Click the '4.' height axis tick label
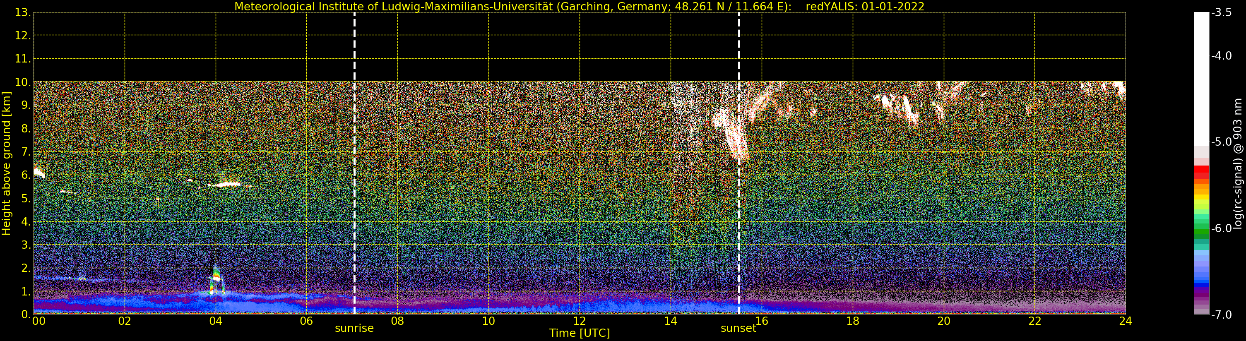 point(26,221)
